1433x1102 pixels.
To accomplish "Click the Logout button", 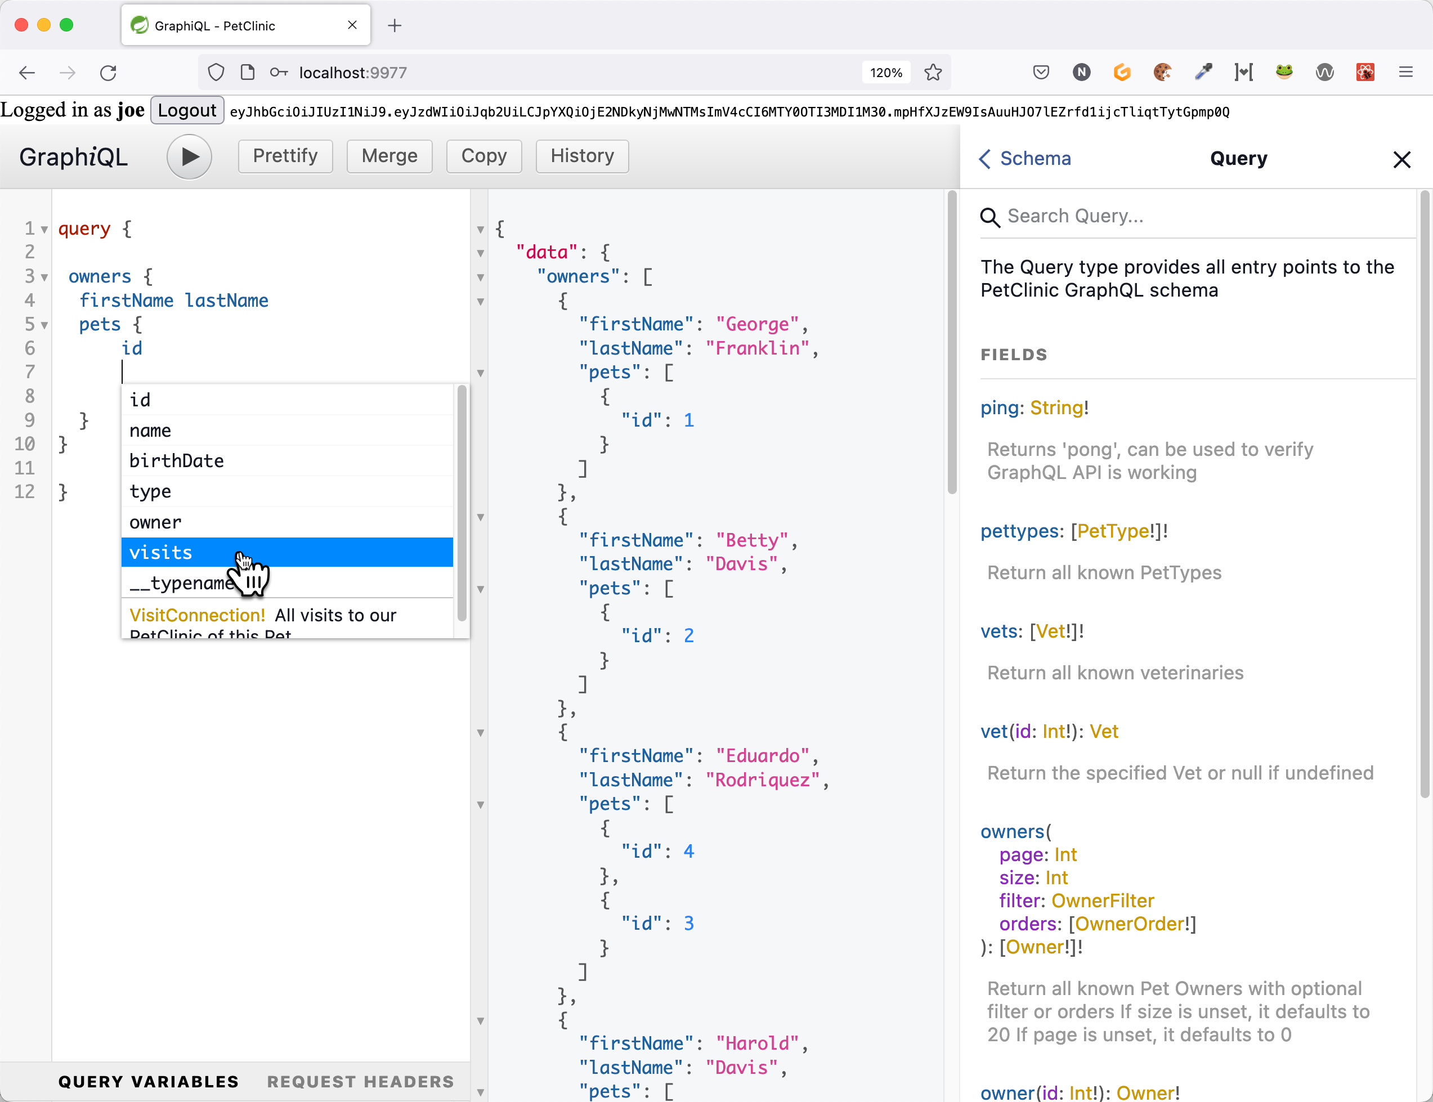I will coord(187,110).
